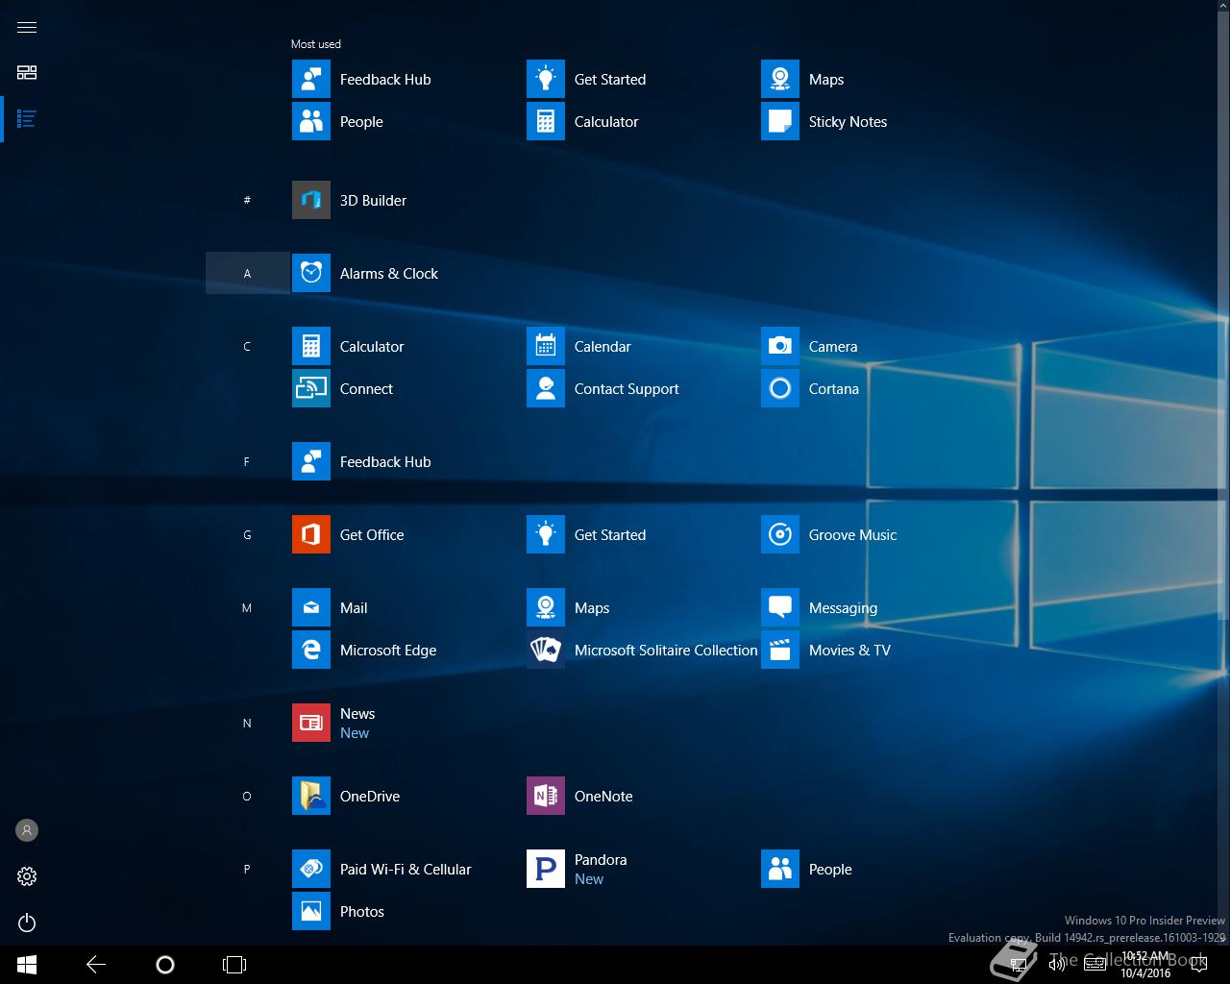Image resolution: width=1230 pixels, height=984 pixels.
Task: Open People in Most used section
Action: [x=407, y=121]
